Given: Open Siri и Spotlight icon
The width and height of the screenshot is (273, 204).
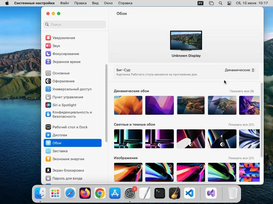Looking at the screenshot, I should click(x=48, y=105).
